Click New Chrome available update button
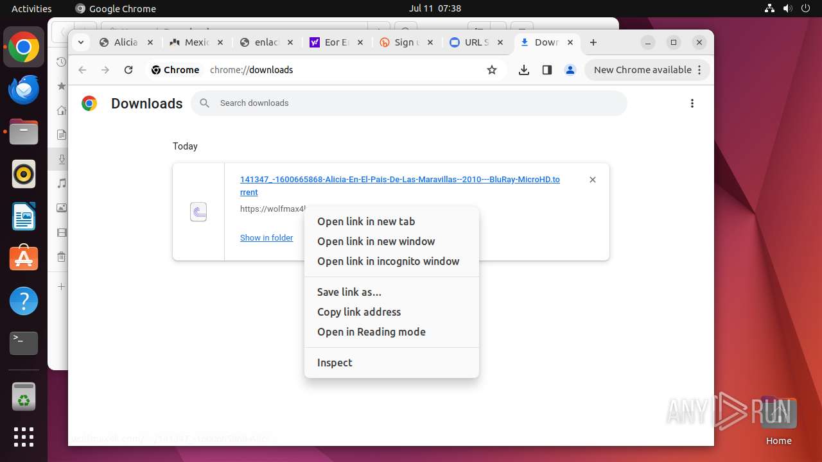The width and height of the screenshot is (822, 462). click(647, 70)
